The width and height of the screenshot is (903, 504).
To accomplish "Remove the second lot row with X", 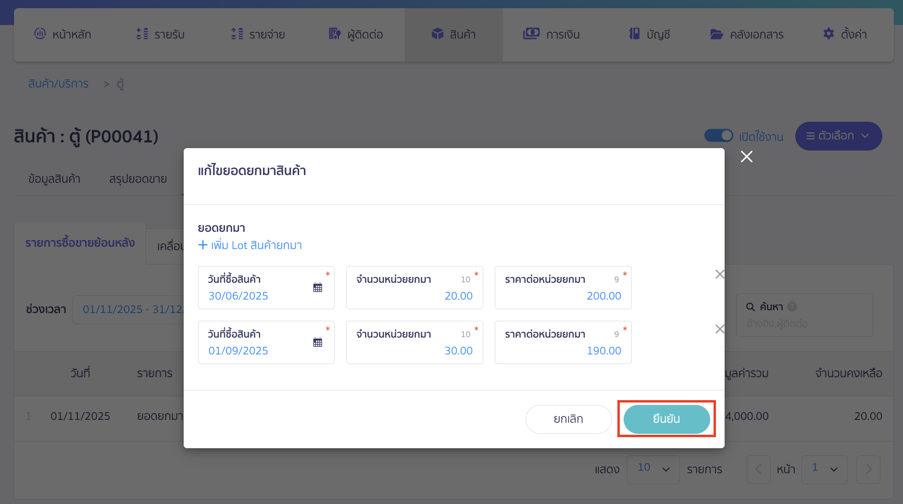I will pyautogui.click(x=719, y=329).
